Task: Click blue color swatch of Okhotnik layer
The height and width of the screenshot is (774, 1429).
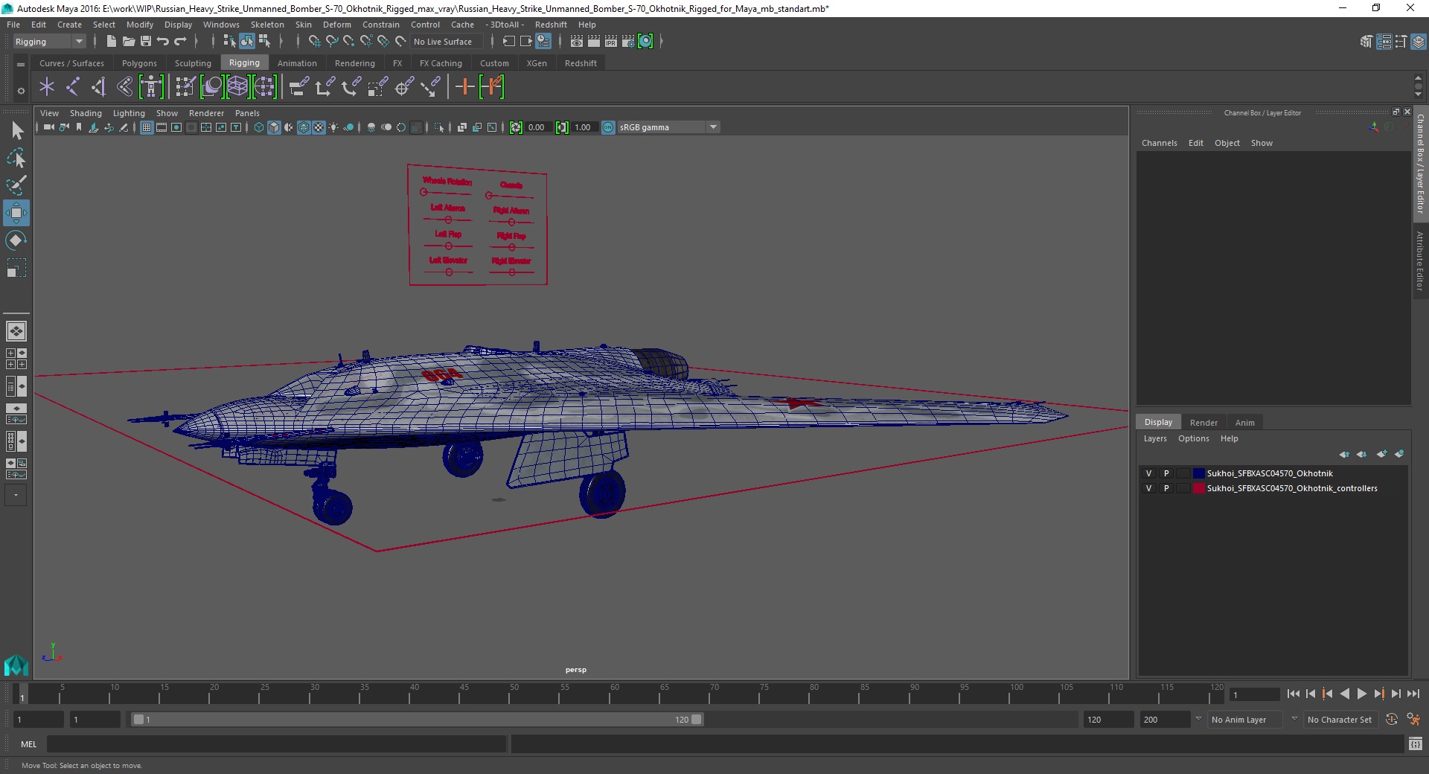Action: [1198, 473]
